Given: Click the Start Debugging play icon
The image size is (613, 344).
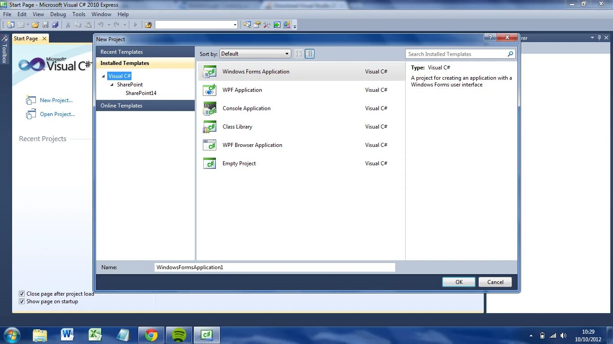Looking at the screenshot, I should [x=135, y=25].
